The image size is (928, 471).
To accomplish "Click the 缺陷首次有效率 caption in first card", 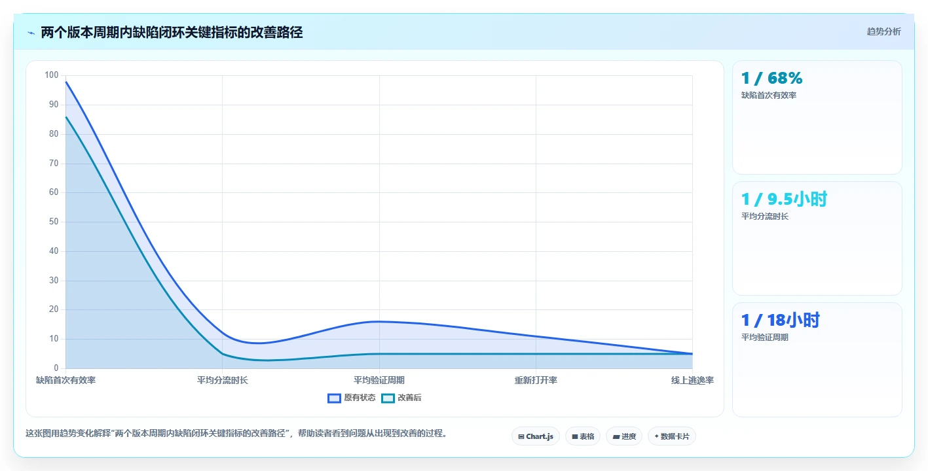I will 769,96.
